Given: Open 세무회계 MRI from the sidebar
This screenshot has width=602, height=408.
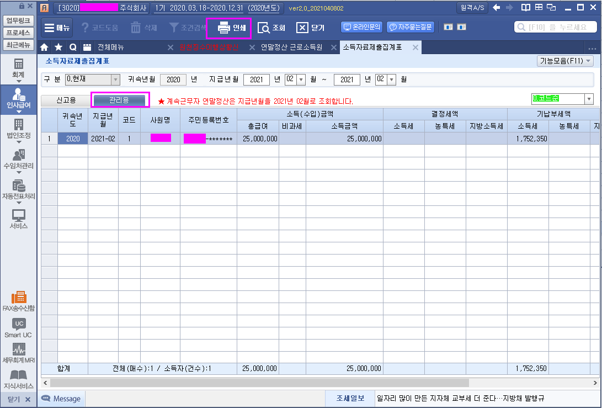Looking at the screenshot, I should (19, 353).
